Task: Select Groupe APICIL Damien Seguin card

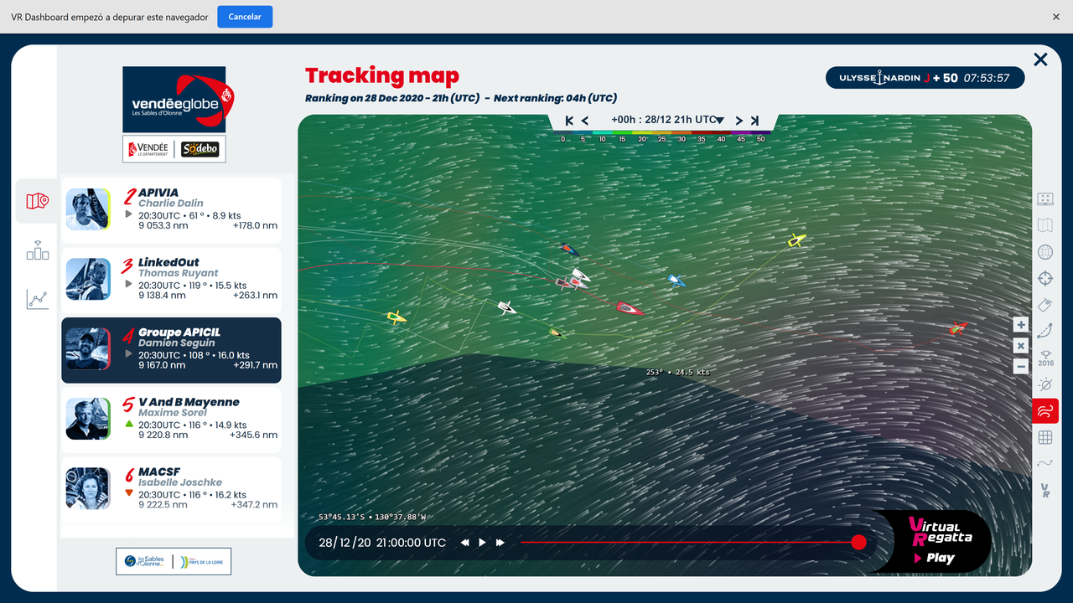Action: [171, 349]
